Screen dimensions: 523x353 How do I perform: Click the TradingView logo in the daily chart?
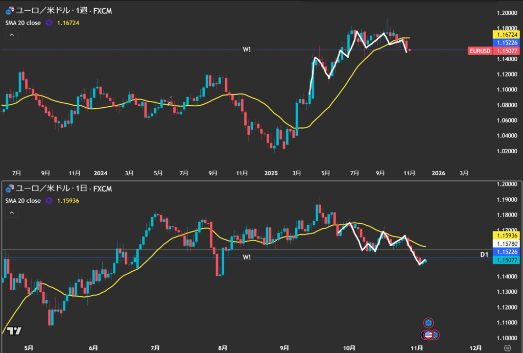coord(15,331)
